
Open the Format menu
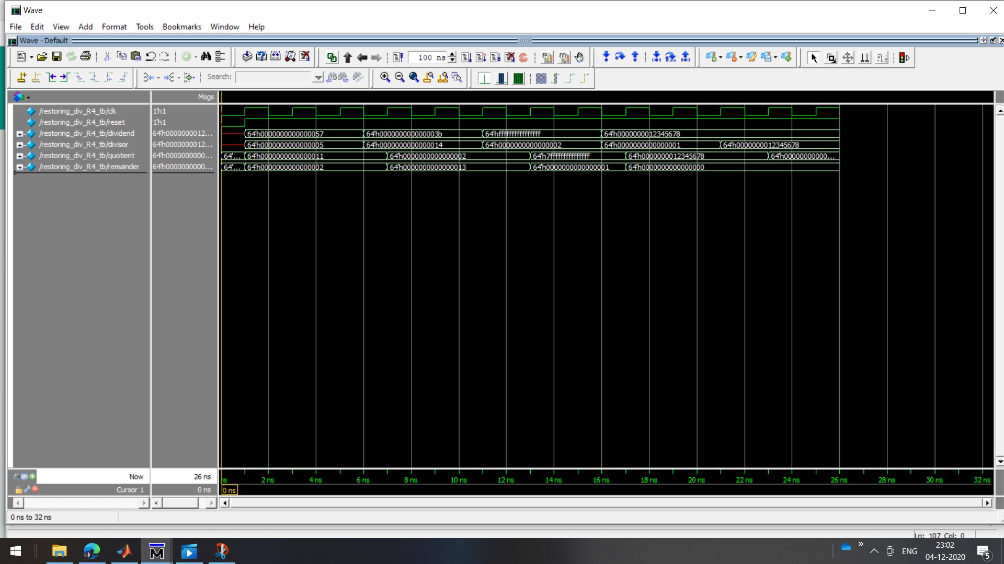pyautogui.click(x=114, y=27)
